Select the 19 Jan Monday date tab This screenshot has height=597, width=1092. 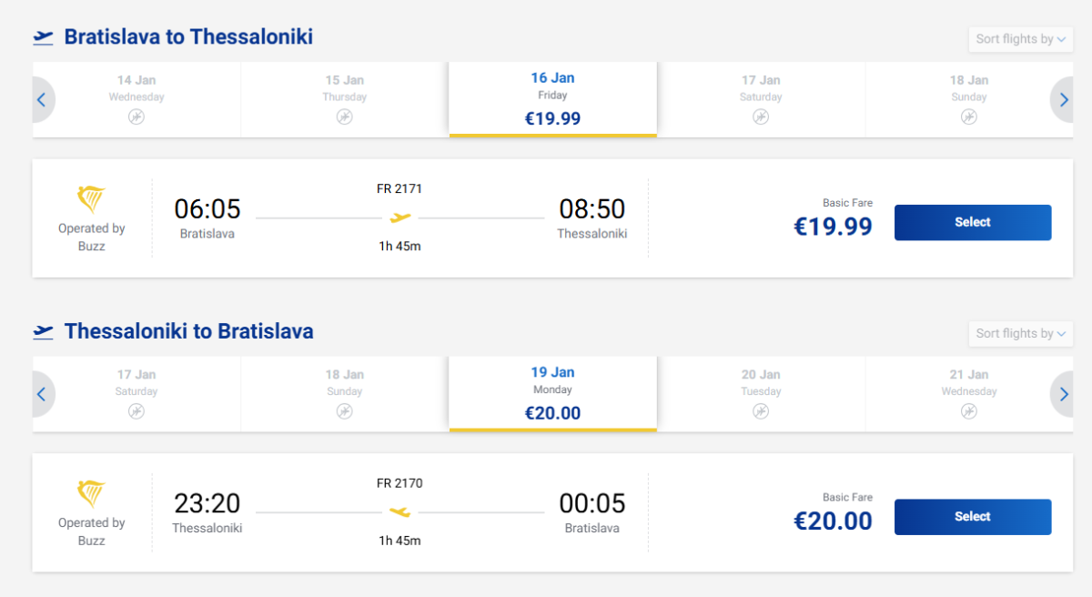(552, 393)
